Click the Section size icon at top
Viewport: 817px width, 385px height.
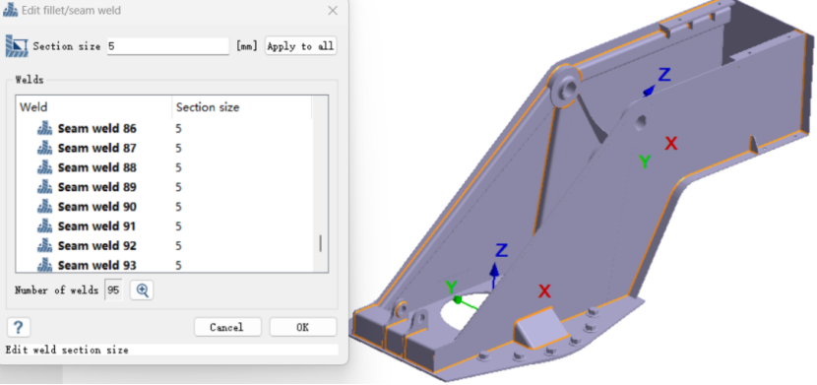17,46
